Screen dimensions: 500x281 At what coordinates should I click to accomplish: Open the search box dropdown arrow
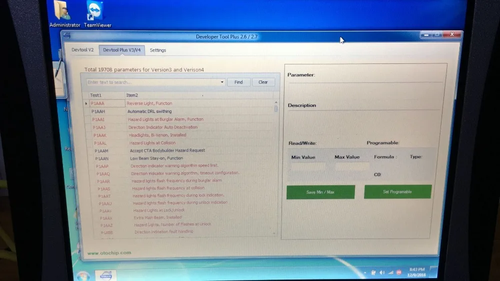[x=222, y=82]
